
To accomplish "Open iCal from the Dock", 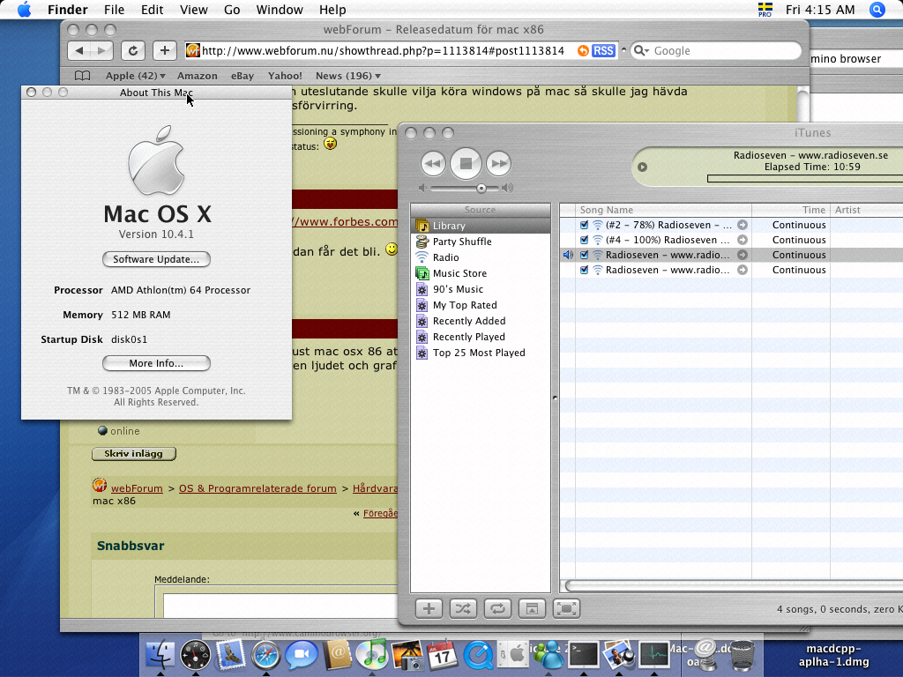I will point(443,655).
